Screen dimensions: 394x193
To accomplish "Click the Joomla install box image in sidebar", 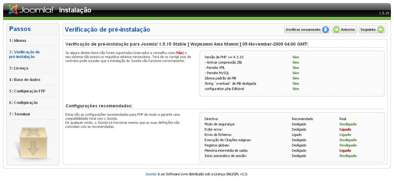I will click(33, 143).
